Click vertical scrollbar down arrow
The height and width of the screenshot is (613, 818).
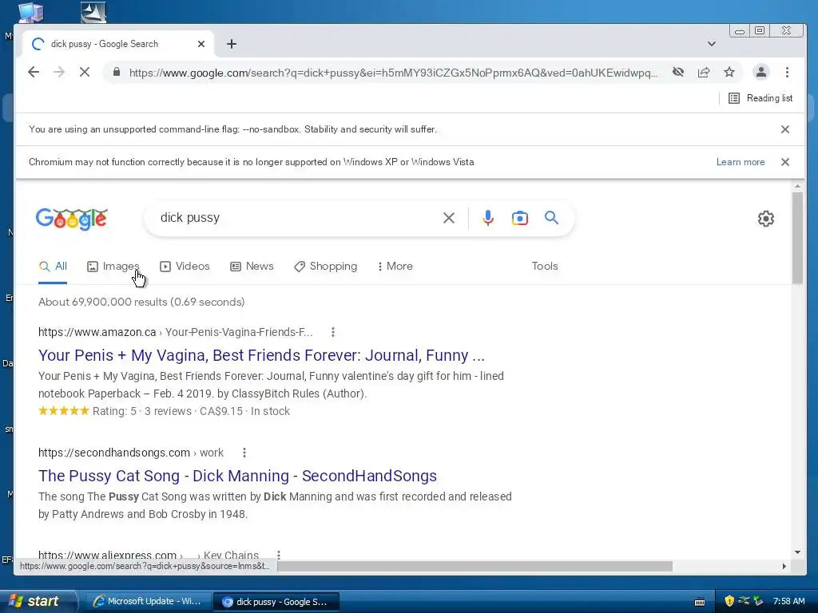[x=797, y=552]
